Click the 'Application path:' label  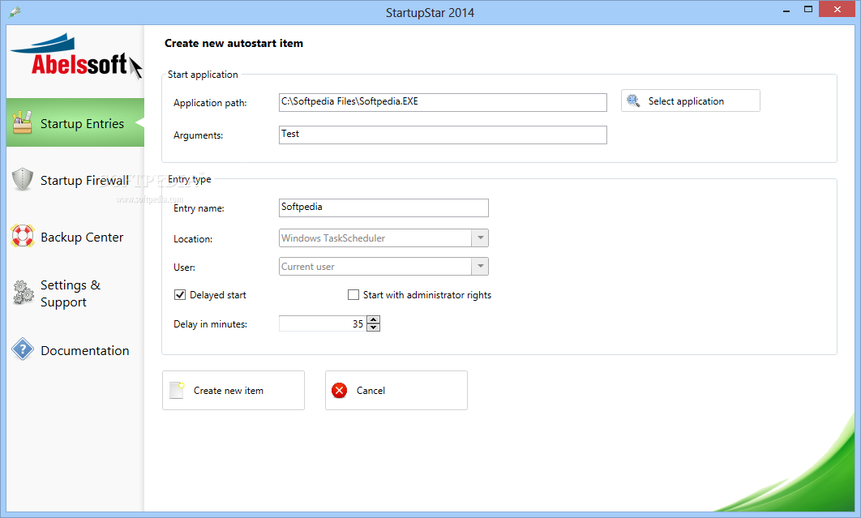[210, 103]
